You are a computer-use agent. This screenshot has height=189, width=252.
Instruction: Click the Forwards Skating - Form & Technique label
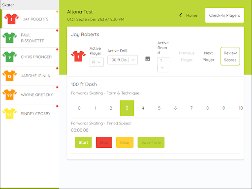pos(105,93)
